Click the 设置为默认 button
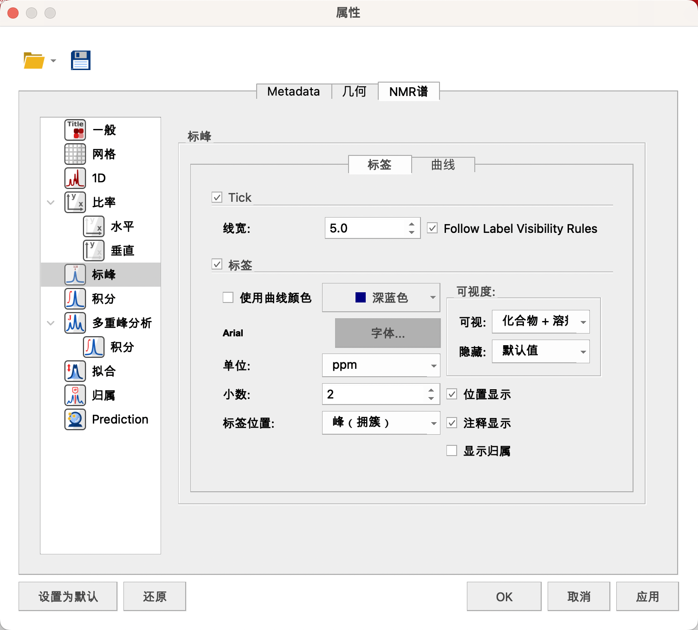The height and width of the screenshot is (630, 698). coord(68,597)
